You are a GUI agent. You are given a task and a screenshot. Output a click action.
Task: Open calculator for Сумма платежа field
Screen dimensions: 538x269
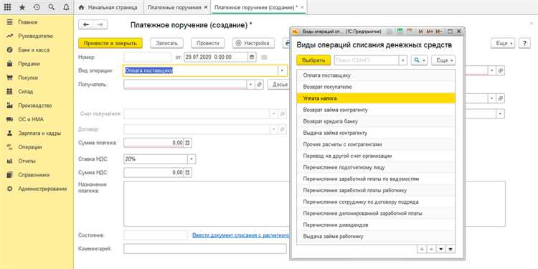click(x=188, y=143)
